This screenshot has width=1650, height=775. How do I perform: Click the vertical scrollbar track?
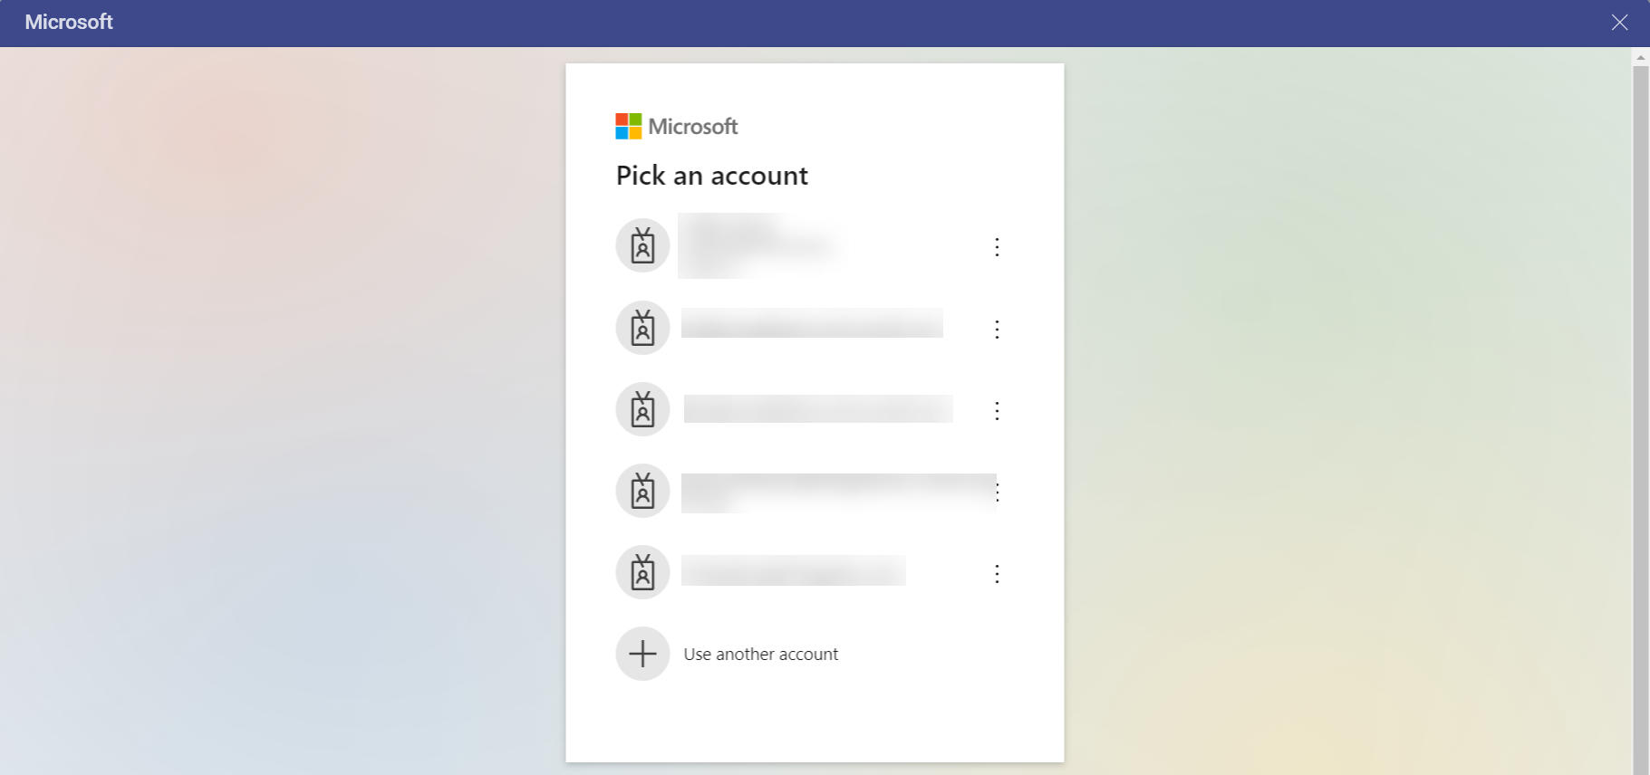tap(1640, 420)
